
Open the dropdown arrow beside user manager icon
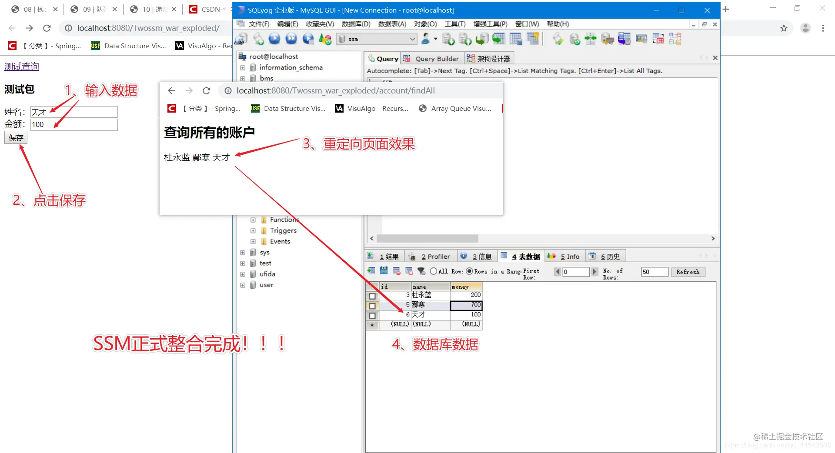[x=435, y=39]
